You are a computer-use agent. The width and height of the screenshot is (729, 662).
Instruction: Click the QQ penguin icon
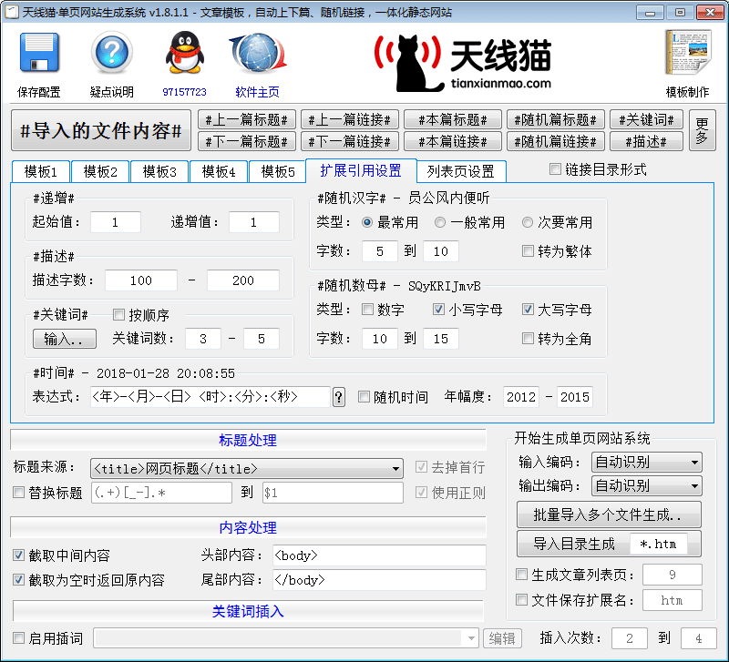[185, 52]
